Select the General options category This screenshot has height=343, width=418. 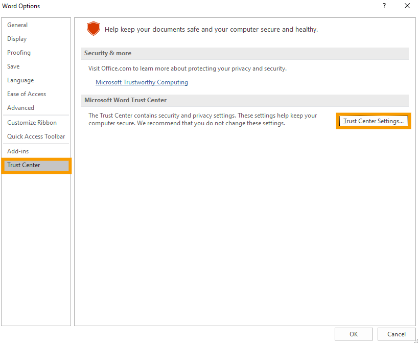click(17, 25)
